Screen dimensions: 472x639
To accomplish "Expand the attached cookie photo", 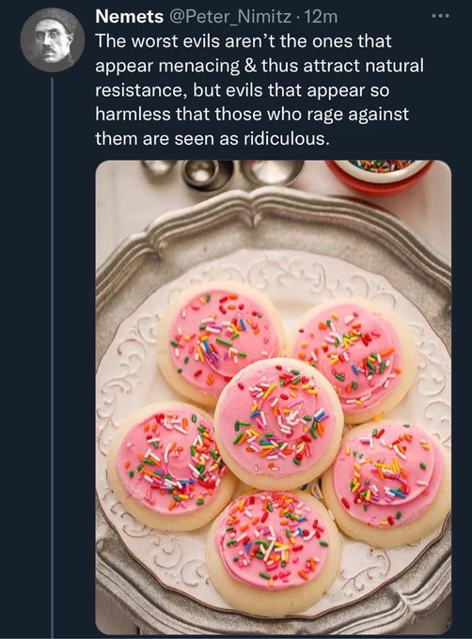I will coord(273,397).
